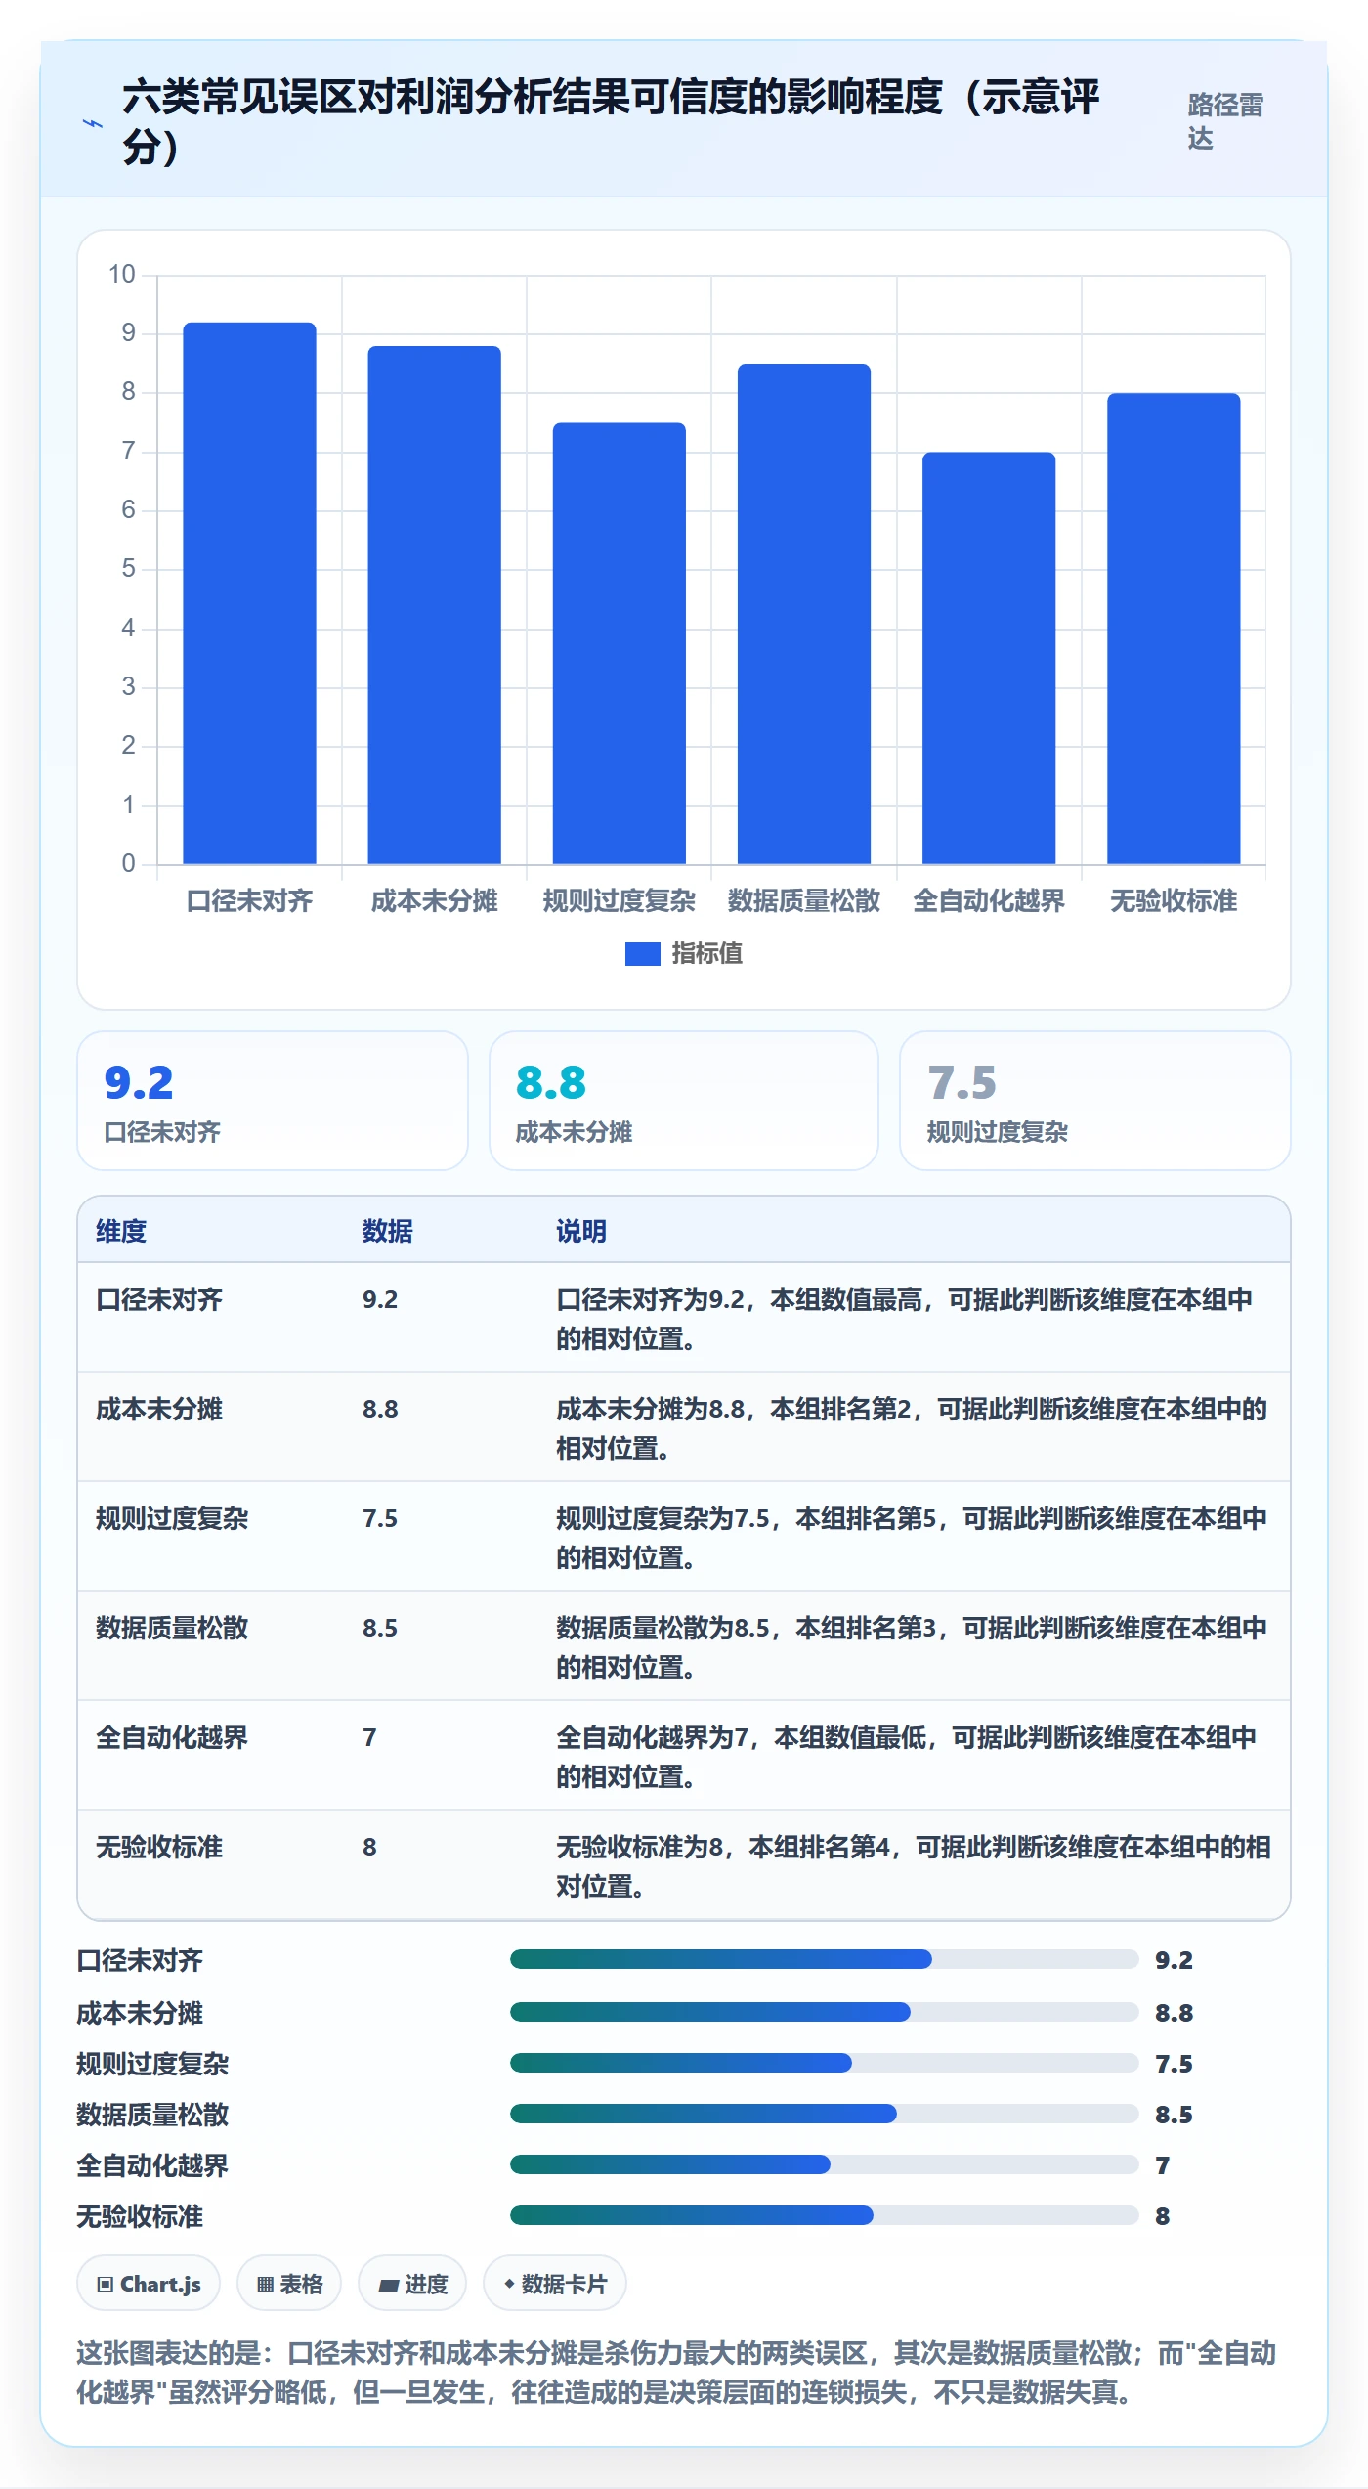Click the Chart.js tag chip
1368x2489 pixels.
click(x=149, y=2284)
